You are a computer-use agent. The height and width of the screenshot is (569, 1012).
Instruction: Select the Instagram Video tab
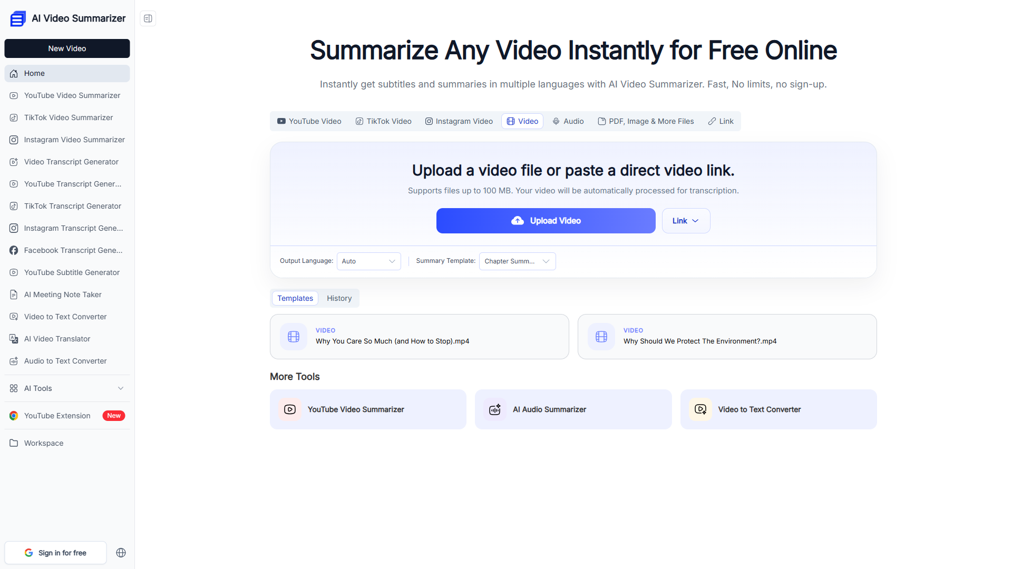coord(459,121)
